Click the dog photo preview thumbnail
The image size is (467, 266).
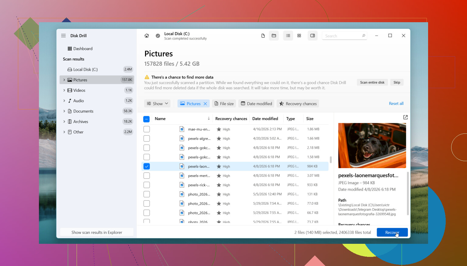click(372, 146)
